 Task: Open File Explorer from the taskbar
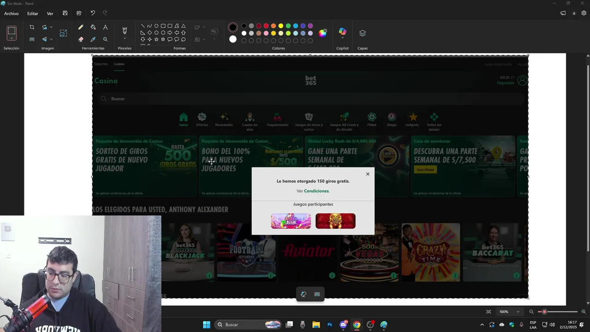316,325
